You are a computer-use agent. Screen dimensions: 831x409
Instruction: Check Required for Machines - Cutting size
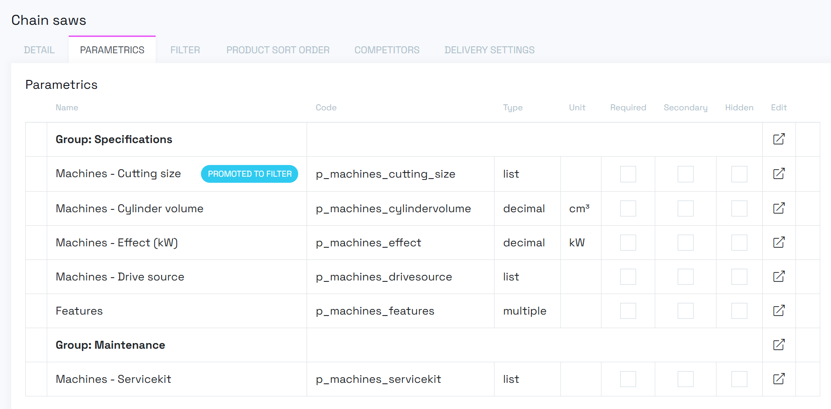point(628,174)
